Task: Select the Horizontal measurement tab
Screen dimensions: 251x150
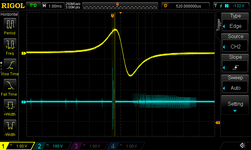Action: (9, 14)
